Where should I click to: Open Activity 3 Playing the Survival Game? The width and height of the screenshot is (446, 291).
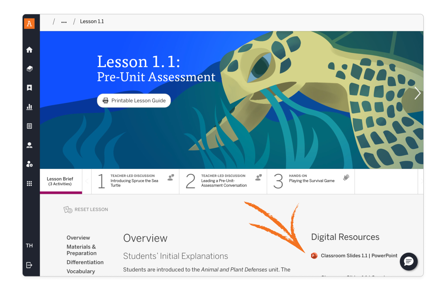click(310, 181)
